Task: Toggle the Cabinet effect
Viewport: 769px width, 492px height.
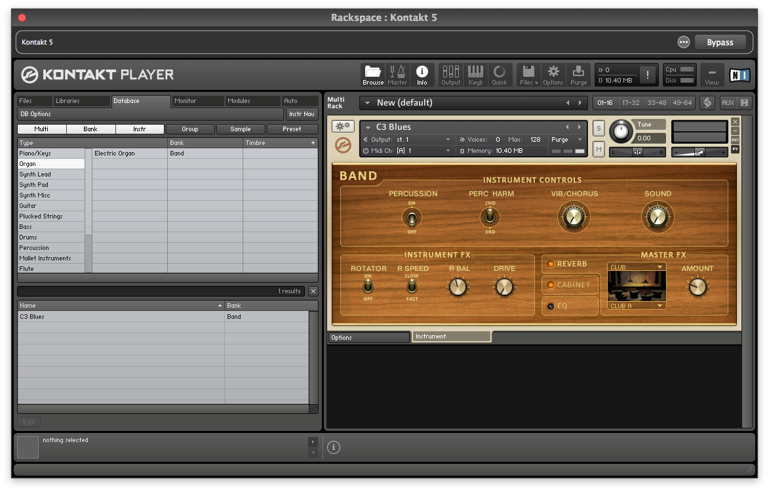Action: 551,285
